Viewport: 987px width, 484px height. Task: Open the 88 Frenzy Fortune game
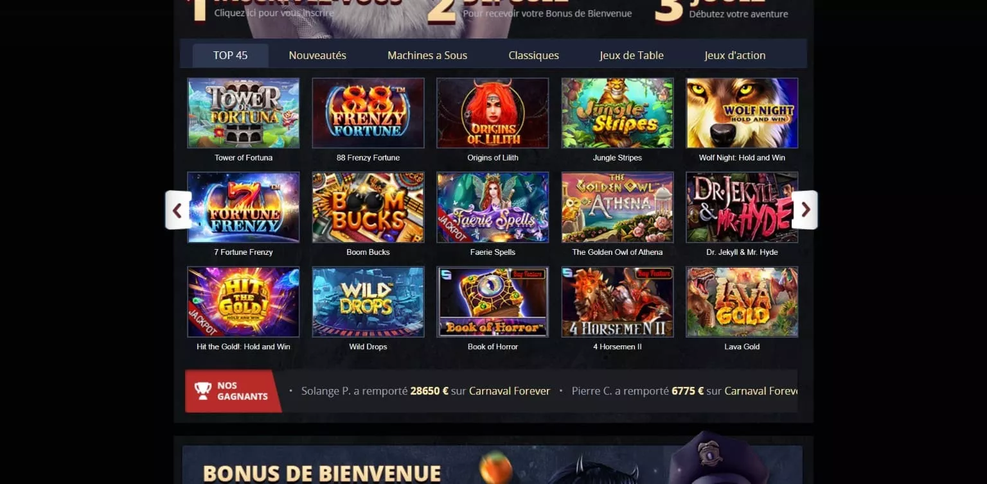point(368,113)
